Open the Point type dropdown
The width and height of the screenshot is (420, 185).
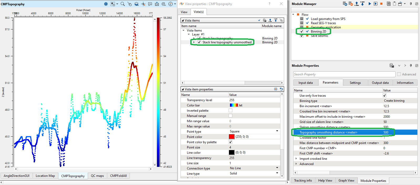tap(277, 131)
